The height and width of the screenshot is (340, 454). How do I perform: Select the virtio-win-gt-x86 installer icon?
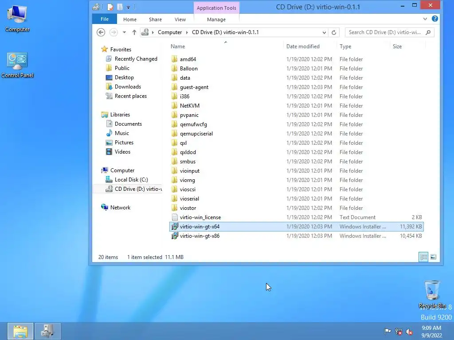(x=174, y=236)
